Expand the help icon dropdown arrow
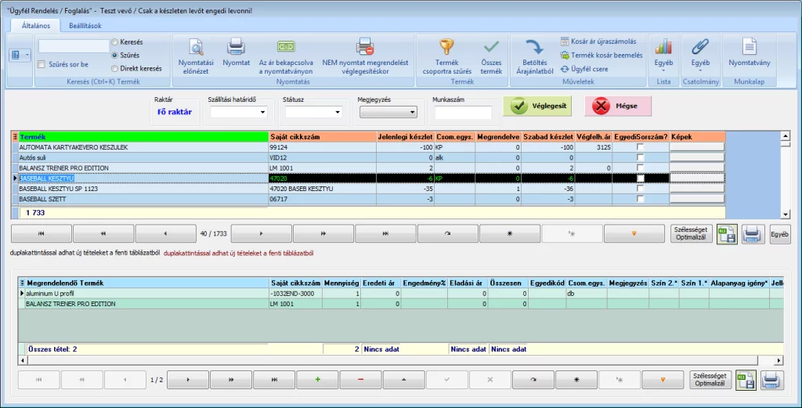The image size is (802, 408). pyautogui.click(x=27, y=55)
